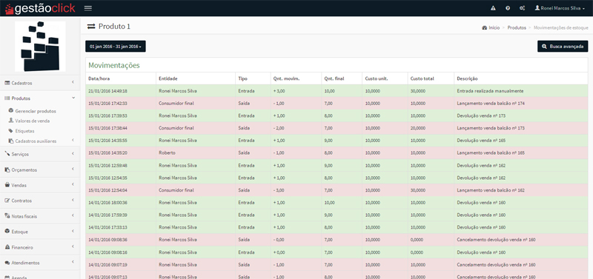Click 'Entrada realizada manualmente' description
The width and height of the screenshot is (593, 279).
(490, 90)
